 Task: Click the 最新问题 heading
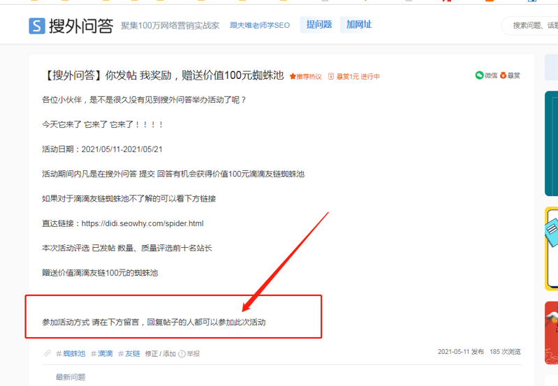click(x=71, y=377)
